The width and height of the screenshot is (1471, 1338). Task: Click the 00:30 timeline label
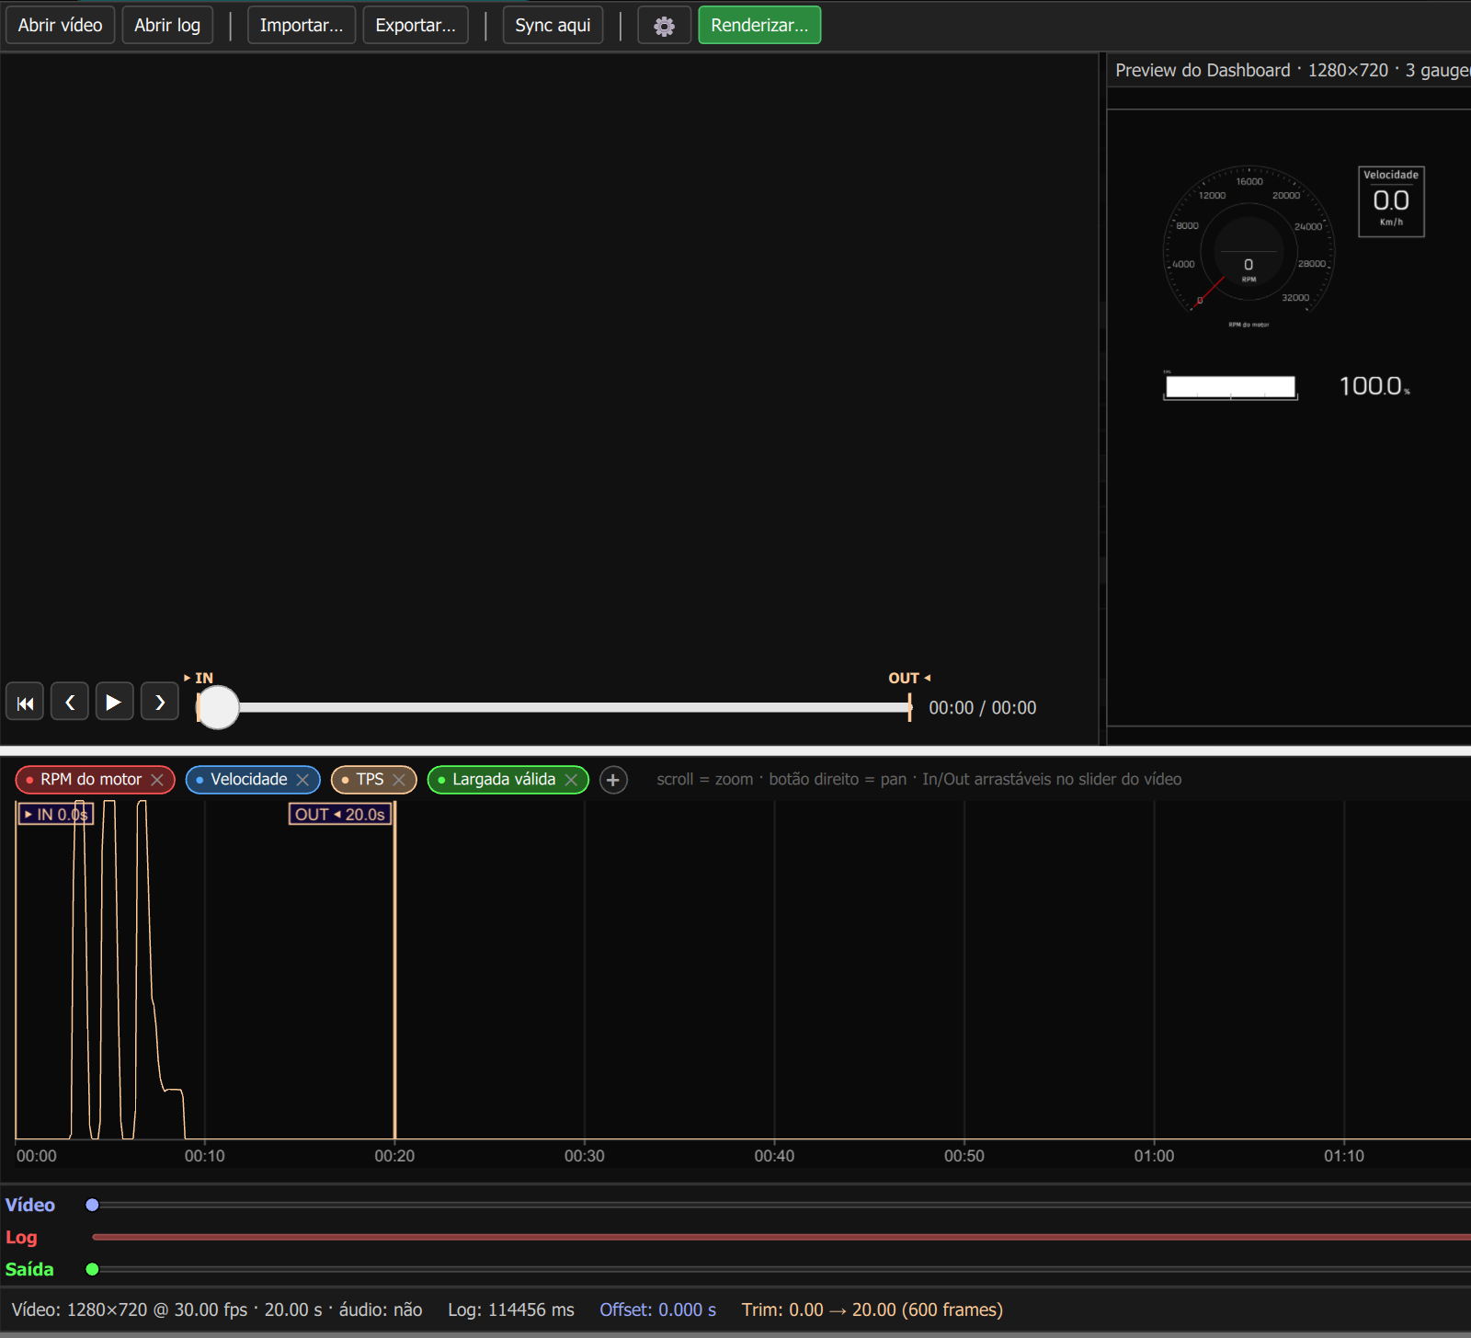pyautogui.click(x=585, y=1156)
